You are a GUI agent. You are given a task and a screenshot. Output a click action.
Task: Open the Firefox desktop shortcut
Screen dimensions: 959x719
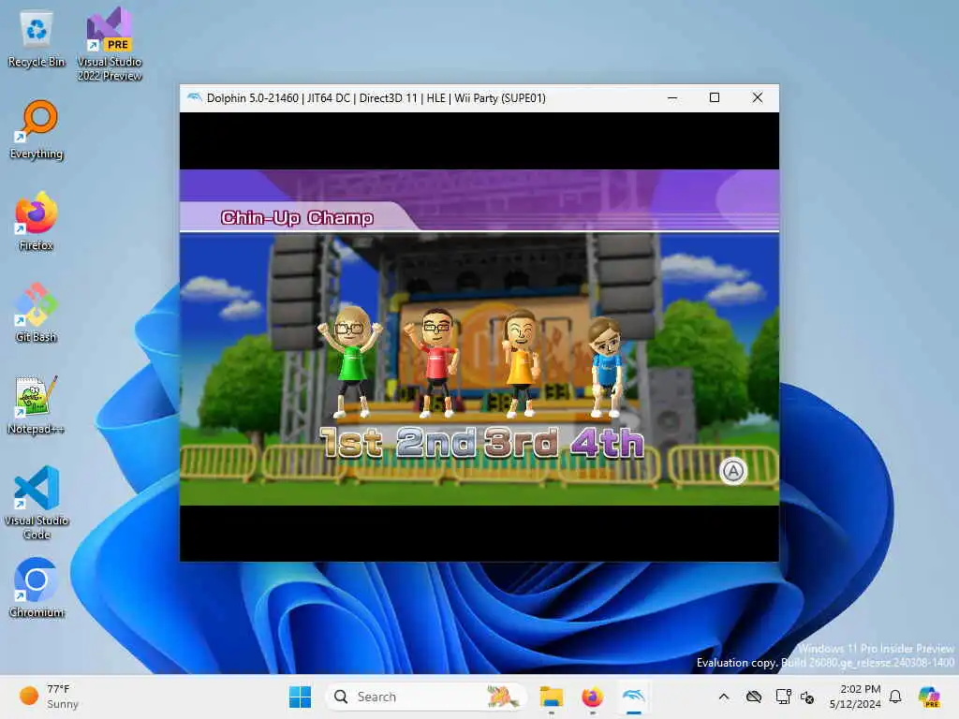[x=37, y=221]
